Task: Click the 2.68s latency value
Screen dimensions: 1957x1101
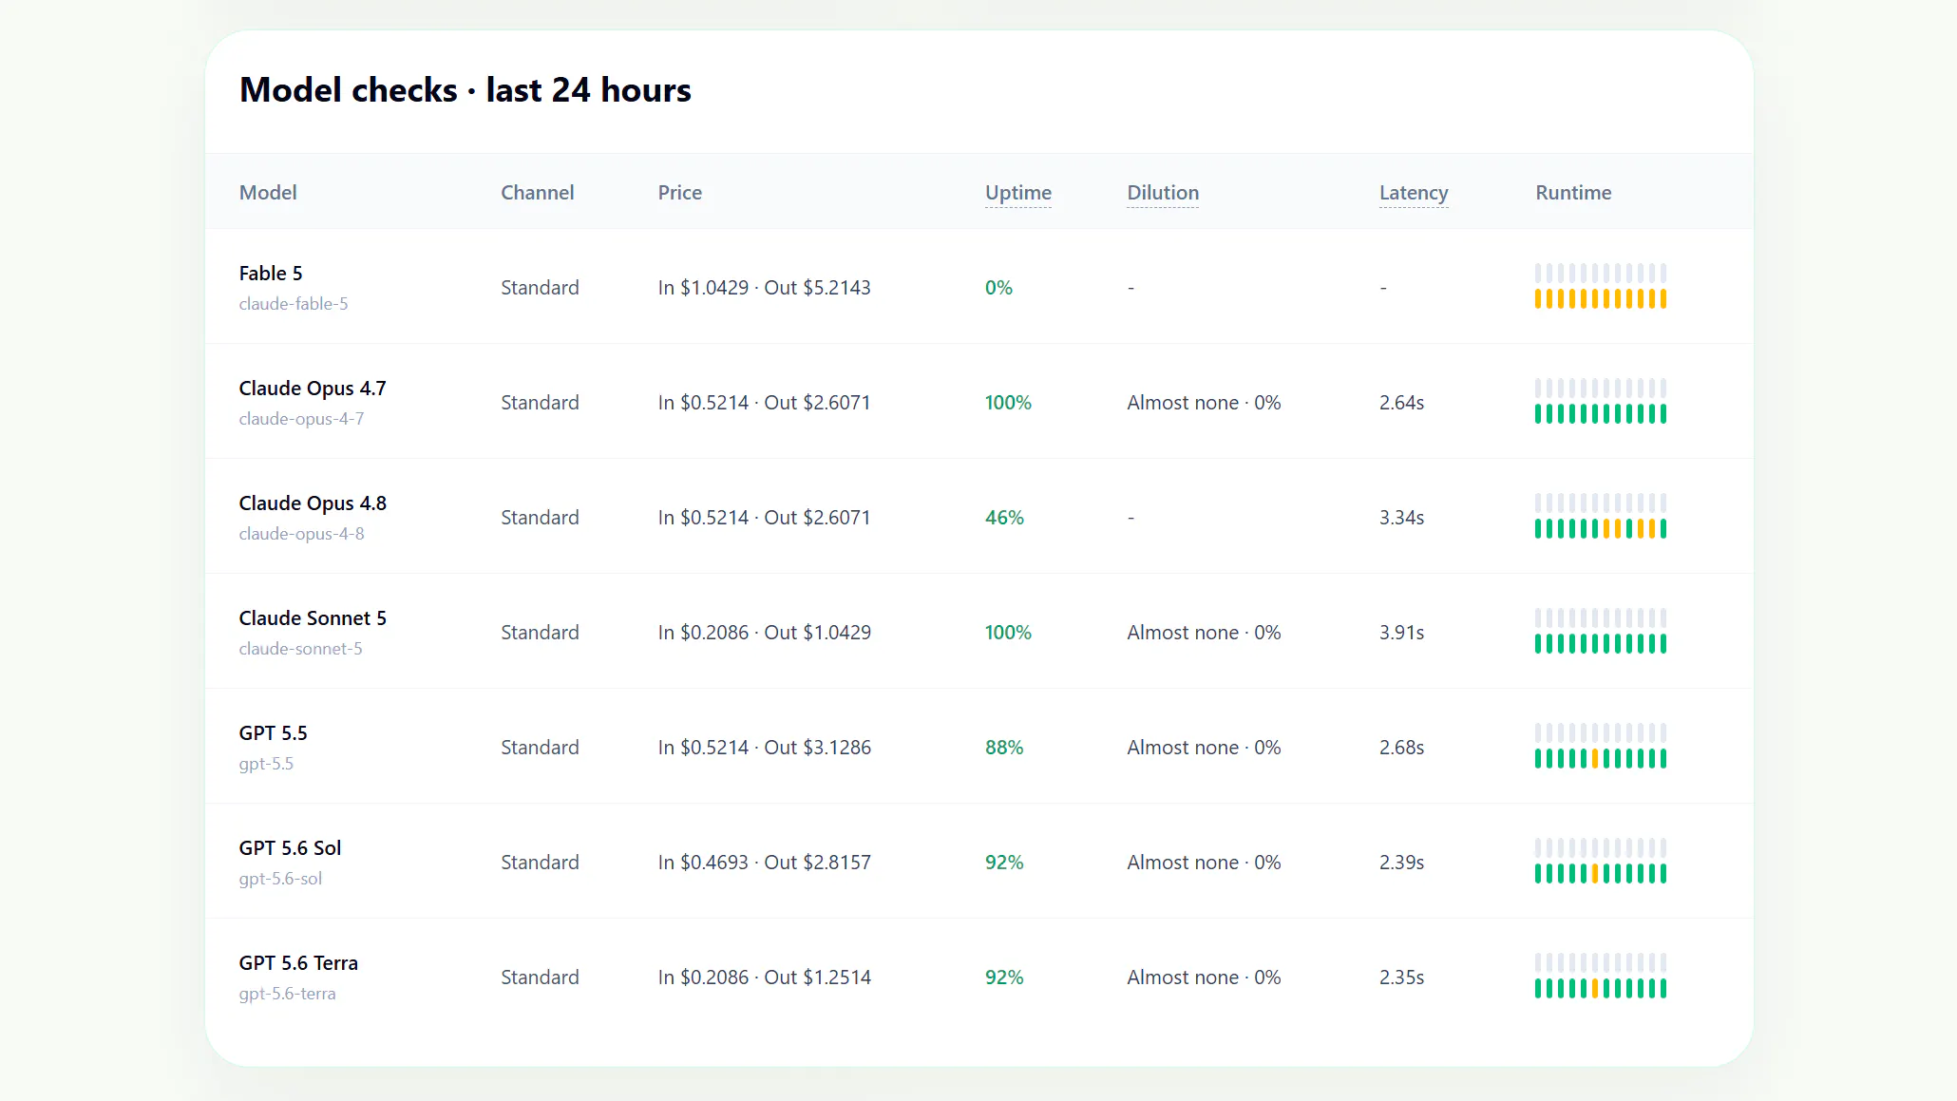Action: (x=1401, y=748)
